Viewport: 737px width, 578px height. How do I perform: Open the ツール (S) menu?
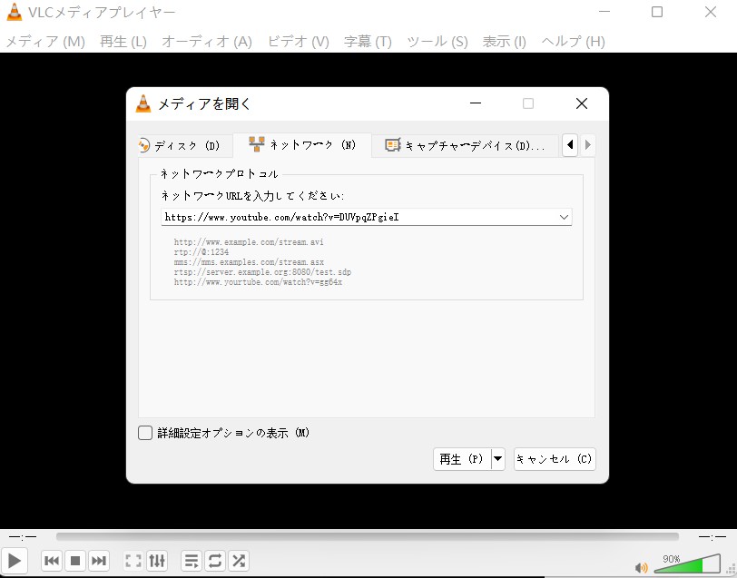pos(437,42)
